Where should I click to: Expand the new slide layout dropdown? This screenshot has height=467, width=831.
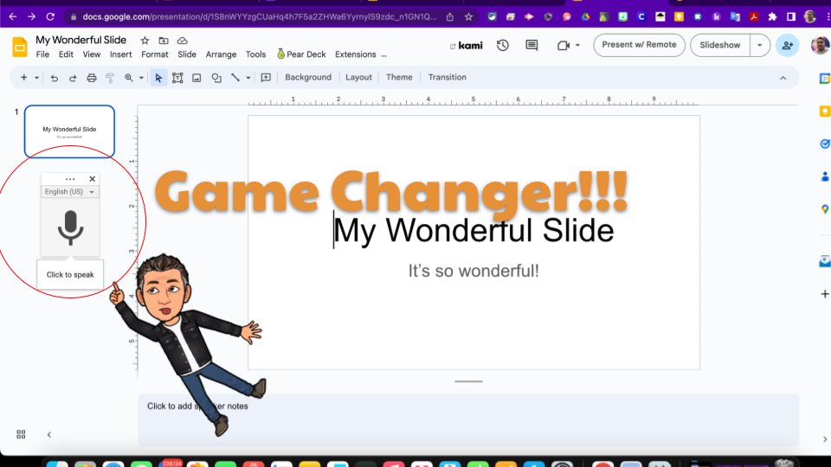(36, 78)
